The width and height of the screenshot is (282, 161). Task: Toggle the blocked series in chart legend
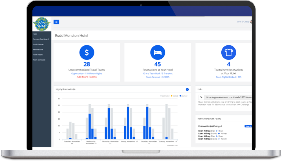(x=175, y=96)
